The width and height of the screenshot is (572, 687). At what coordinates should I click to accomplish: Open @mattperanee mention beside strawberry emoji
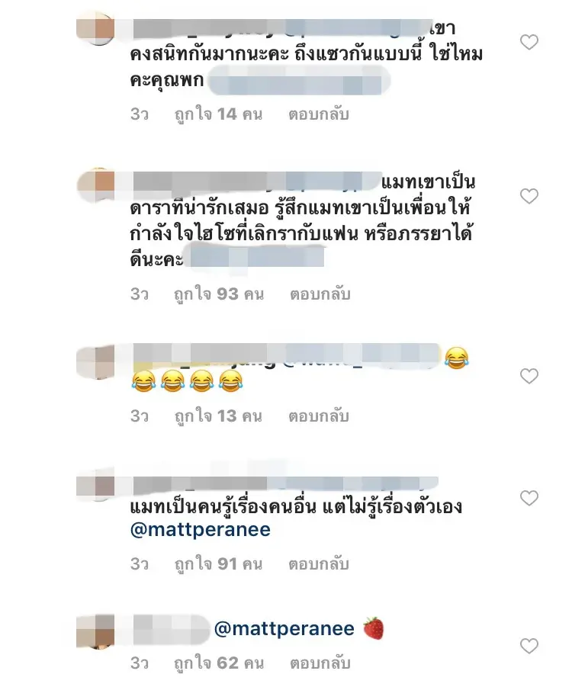(x=284, y=629)
